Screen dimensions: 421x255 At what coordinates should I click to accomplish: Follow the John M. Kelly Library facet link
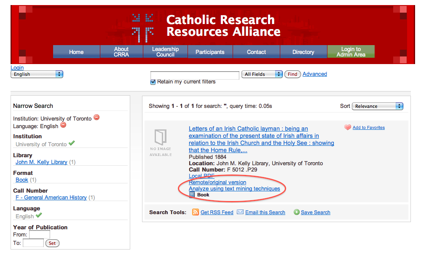pos(41,162)
